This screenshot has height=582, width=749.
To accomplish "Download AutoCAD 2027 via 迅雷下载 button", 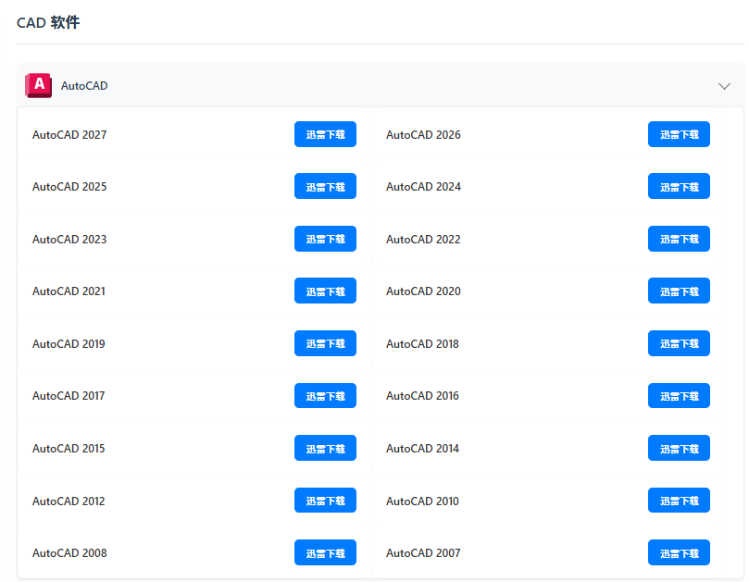I will (x=325, y=134).
